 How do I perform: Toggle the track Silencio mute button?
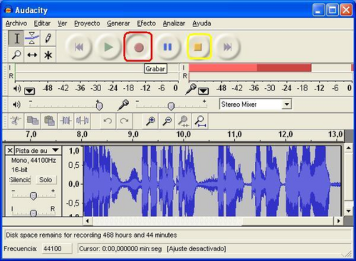point(20,180)
